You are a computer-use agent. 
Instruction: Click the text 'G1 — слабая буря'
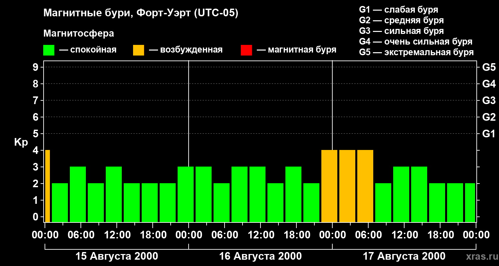[x=399, y=10]
